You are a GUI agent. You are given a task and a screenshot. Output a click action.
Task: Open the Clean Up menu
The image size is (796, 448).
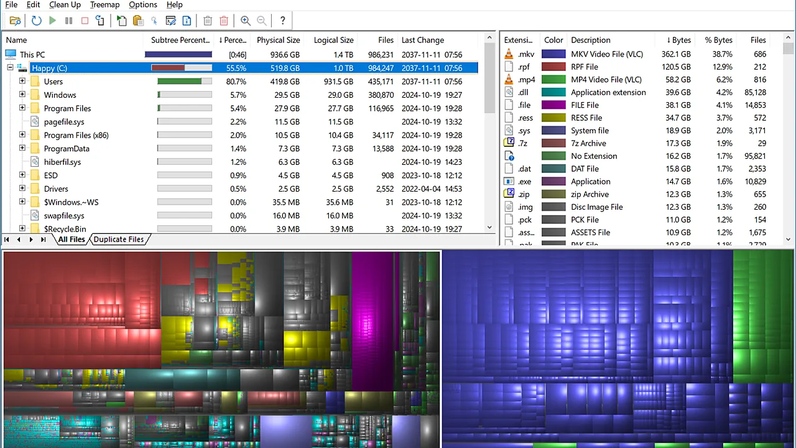coord(65,4)
